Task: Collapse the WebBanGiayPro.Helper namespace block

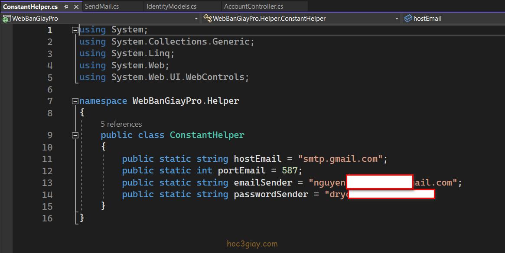Action: tap(75, 101)
